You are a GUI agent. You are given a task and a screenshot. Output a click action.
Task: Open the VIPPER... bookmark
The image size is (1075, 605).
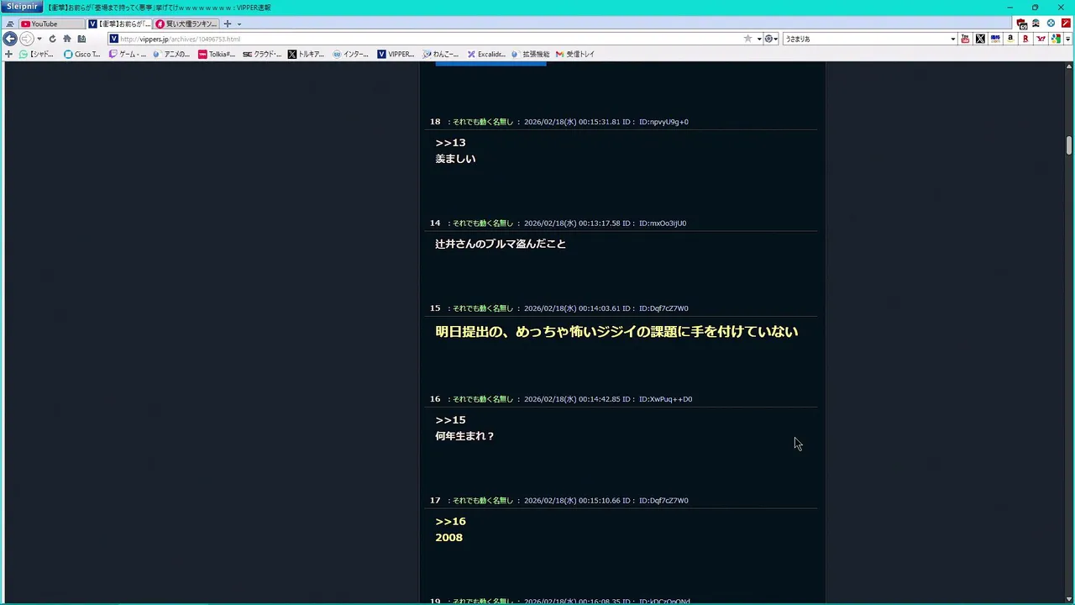(396, 54)
